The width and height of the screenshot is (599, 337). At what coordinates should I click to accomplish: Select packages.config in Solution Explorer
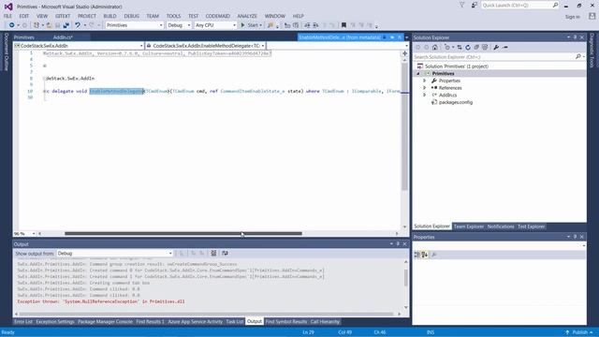(x=456, y=102)
